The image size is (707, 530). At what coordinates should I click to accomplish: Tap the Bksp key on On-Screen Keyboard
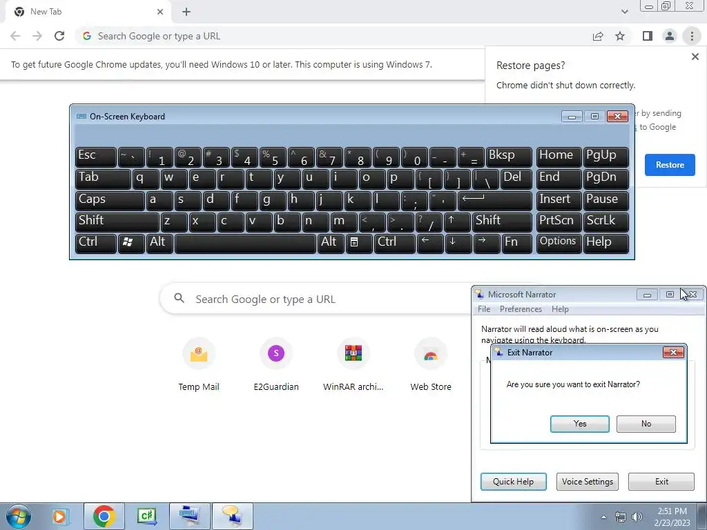509,157
